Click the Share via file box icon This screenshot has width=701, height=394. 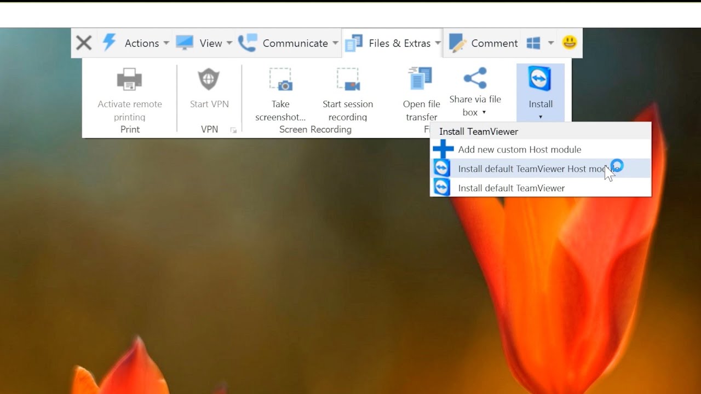(x=475, y=78)
